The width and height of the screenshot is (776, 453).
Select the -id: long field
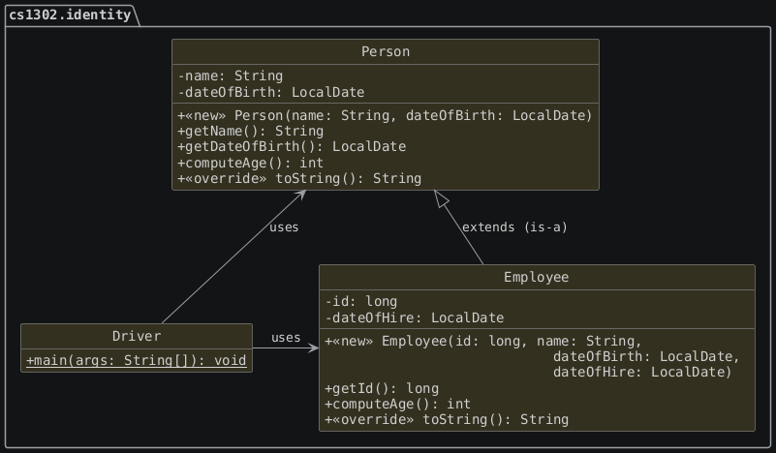tap(360, 301)
